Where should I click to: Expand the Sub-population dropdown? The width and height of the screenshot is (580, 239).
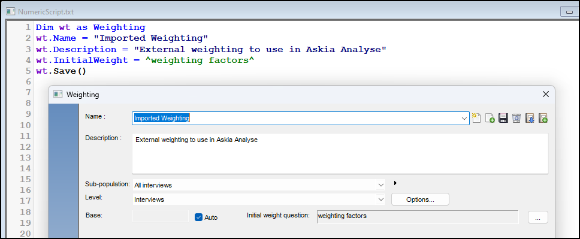point(380,184)
